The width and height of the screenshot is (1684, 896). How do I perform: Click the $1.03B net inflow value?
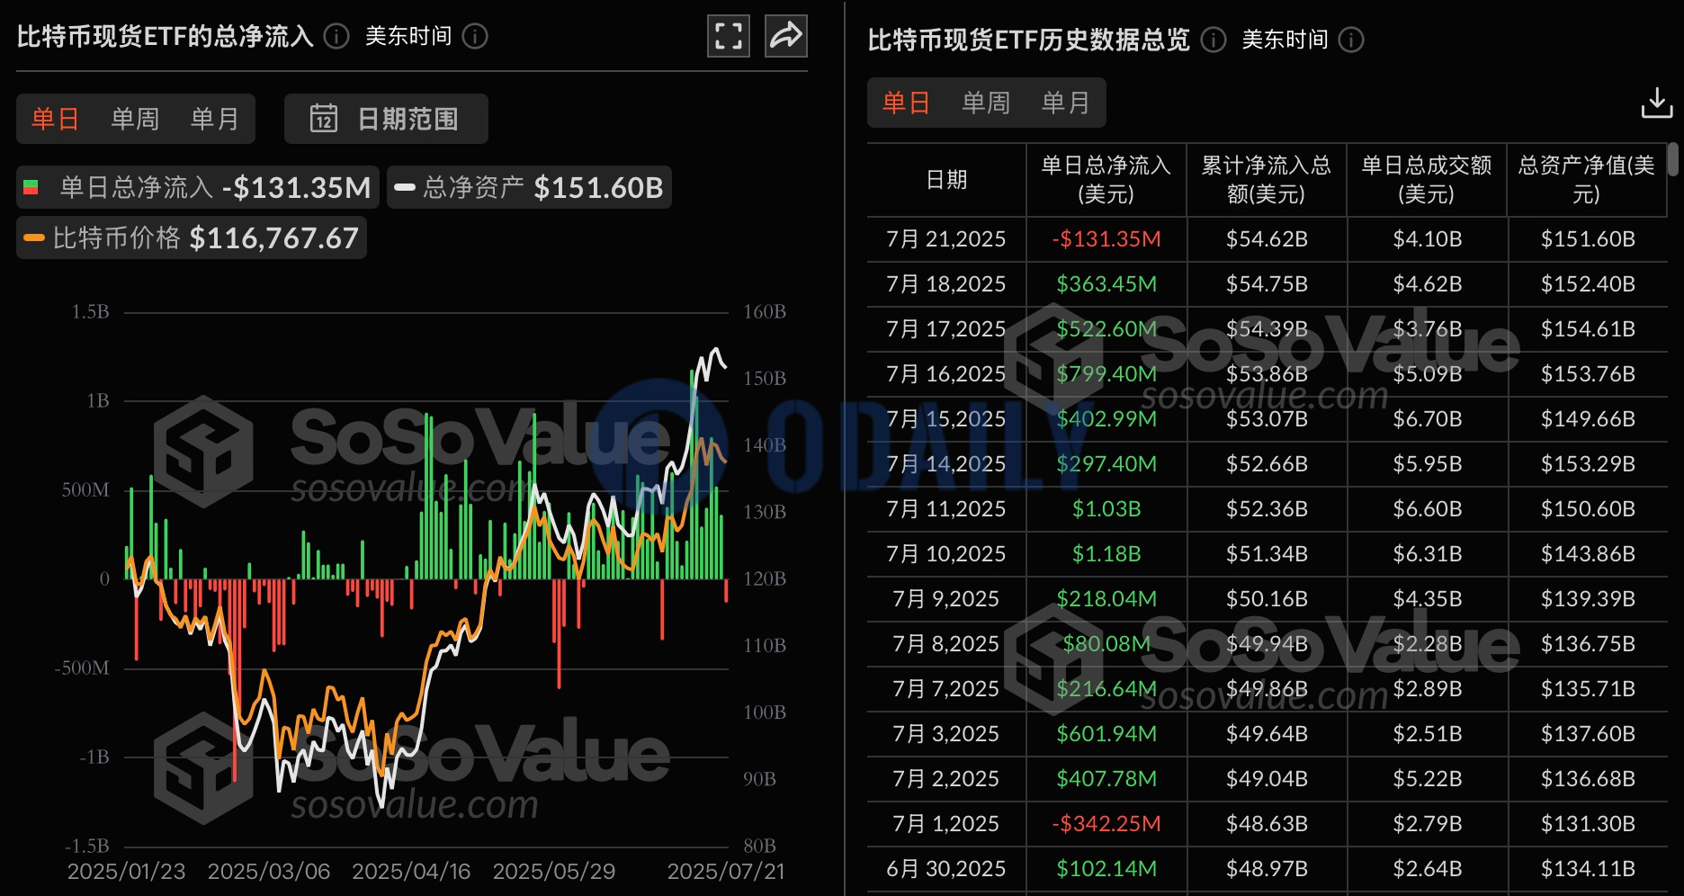[1106, 509]
